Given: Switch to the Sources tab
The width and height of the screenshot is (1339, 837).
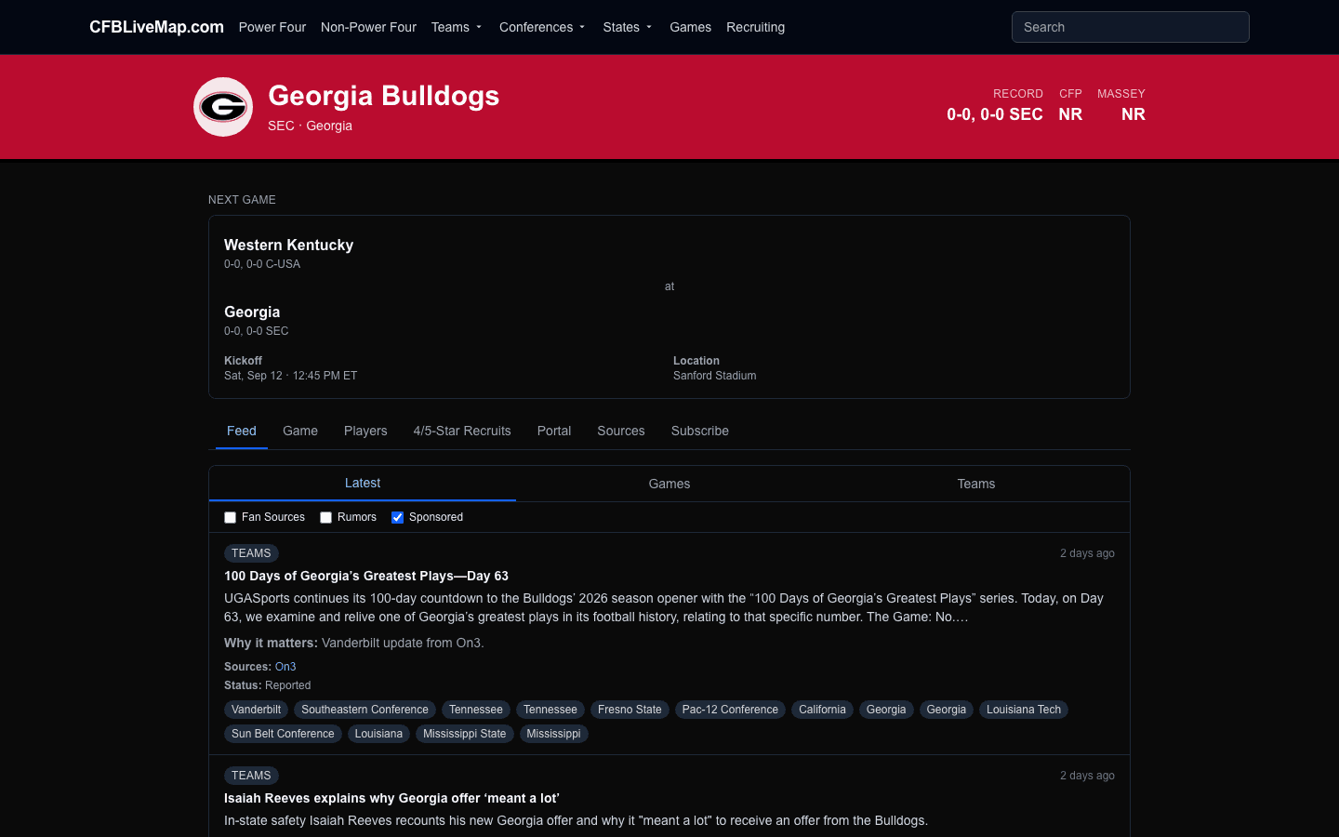Looking at the screenshot, I should click(621, 431).
